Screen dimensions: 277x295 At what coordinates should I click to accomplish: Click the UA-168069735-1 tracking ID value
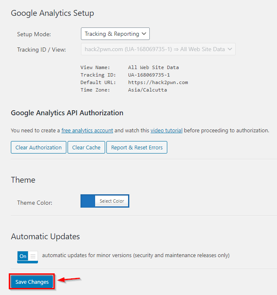pyautogui.click(x=149, y=75)
